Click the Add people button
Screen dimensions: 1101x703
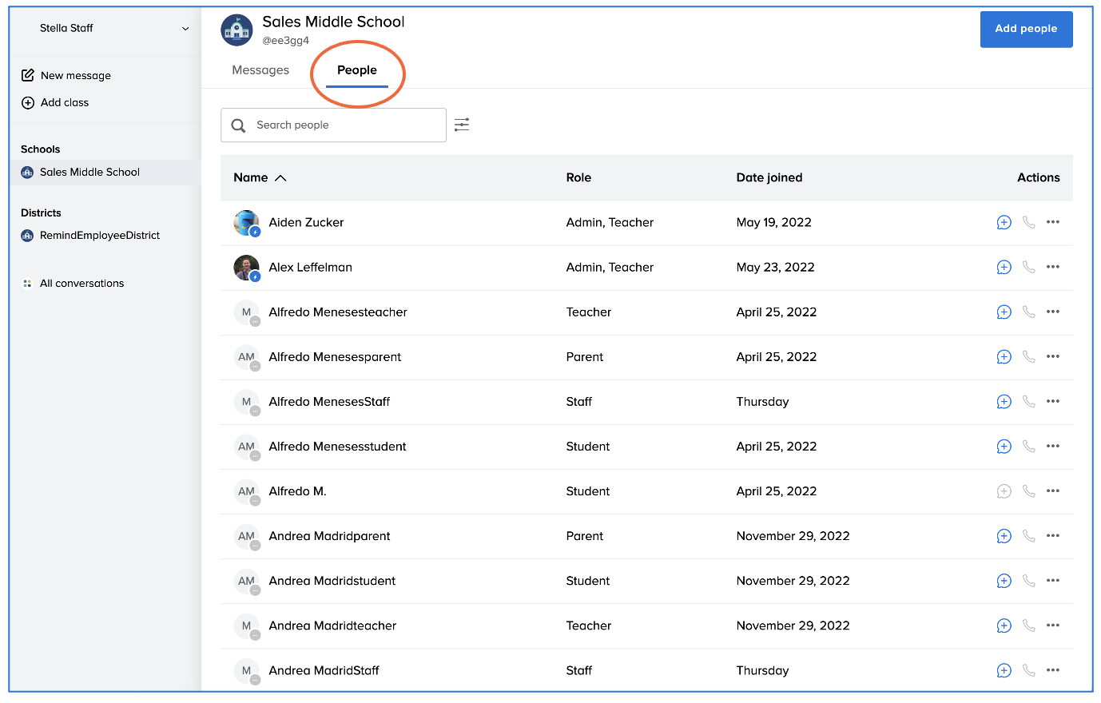pyautogui.click(x=1026, y=29)
